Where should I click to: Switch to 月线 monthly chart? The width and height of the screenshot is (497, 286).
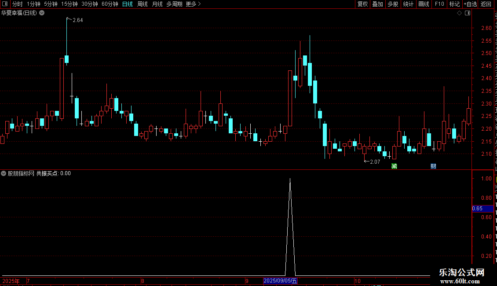point(157,4)
